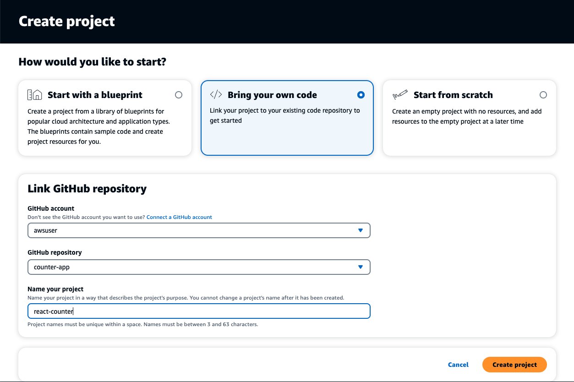Image resolution: width=574 pixels, height=382 pixels.
Task: Click the "Start from scratch" card title
Action: 453,95
